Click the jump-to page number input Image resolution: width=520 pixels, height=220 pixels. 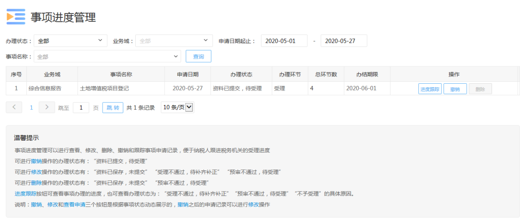click(81, 108)
